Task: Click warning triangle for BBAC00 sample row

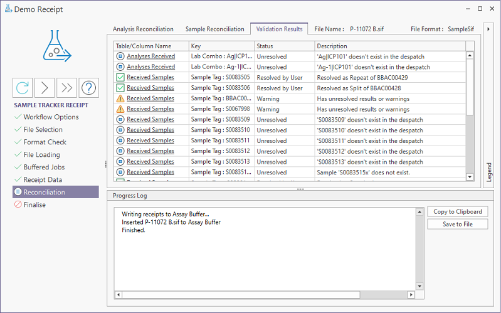Action: [120, 98]
